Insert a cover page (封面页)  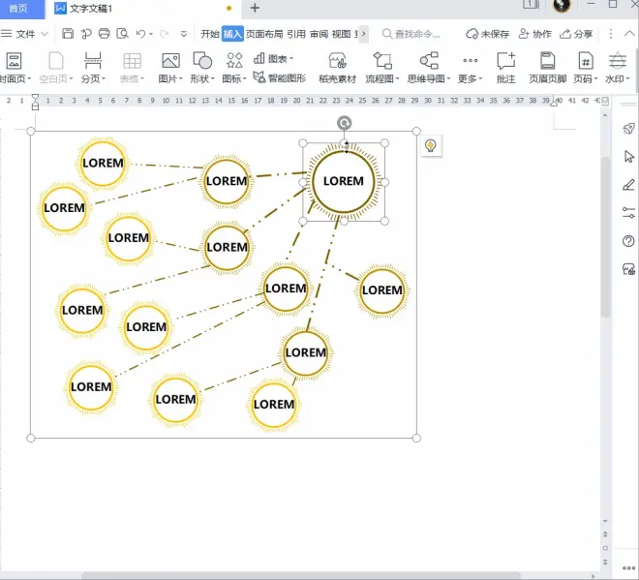click(14, 68)
